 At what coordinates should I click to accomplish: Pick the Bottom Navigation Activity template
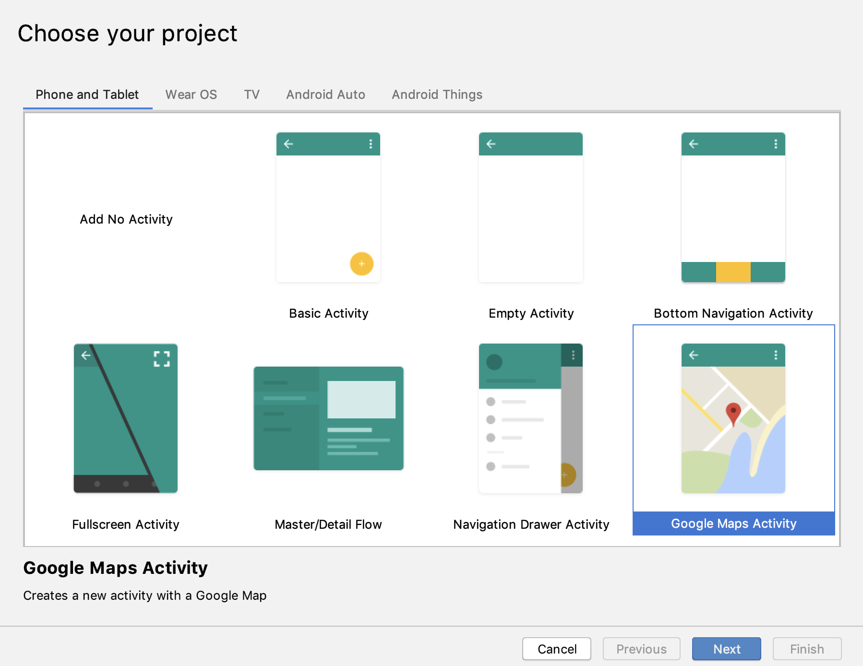733,207
